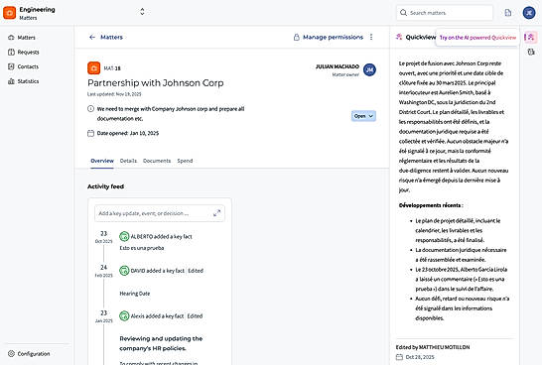This screenshot has height=365, width=542.
Task: Go to Requests in the sidebar
Action: (x=24, y=53)
